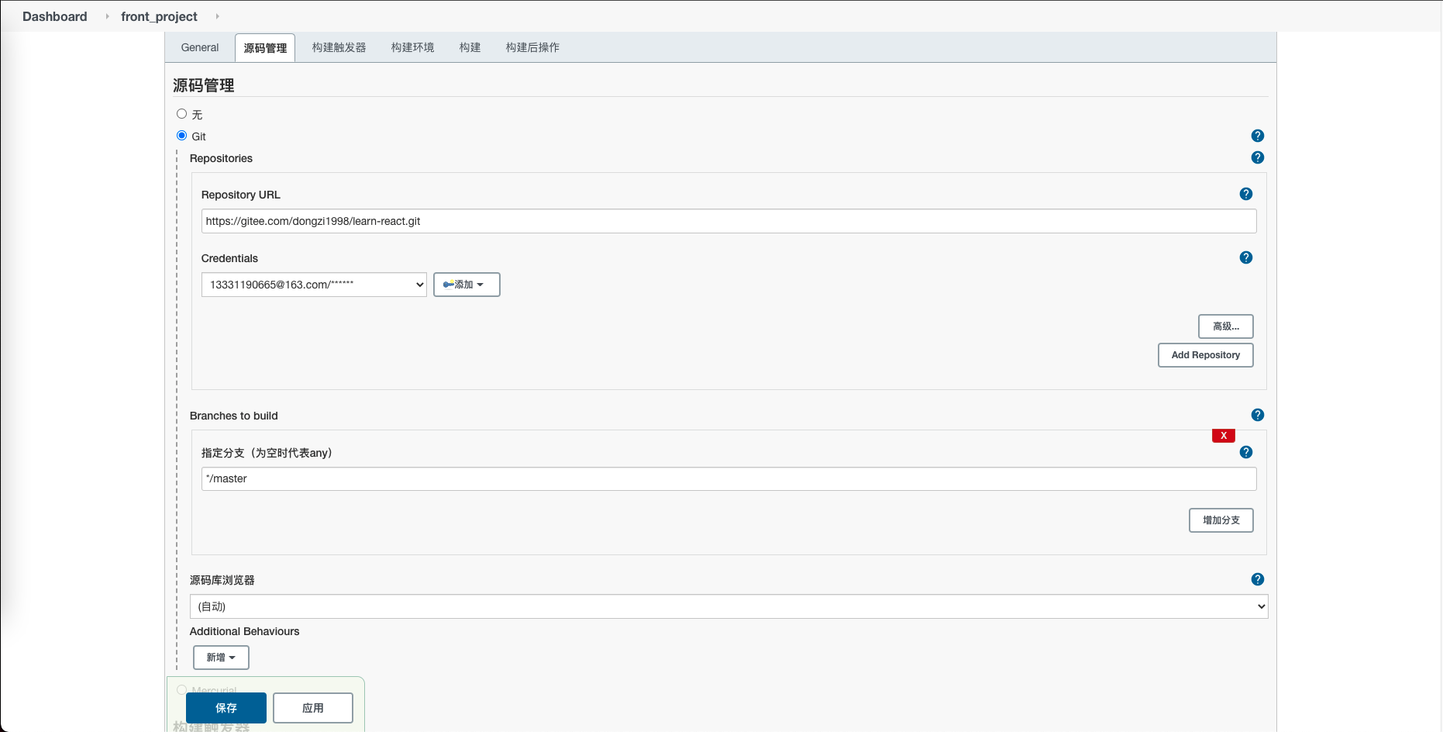1443x732 pixels.
Task: Save the configuration with 保存
Action: click(x=226, y=708)
